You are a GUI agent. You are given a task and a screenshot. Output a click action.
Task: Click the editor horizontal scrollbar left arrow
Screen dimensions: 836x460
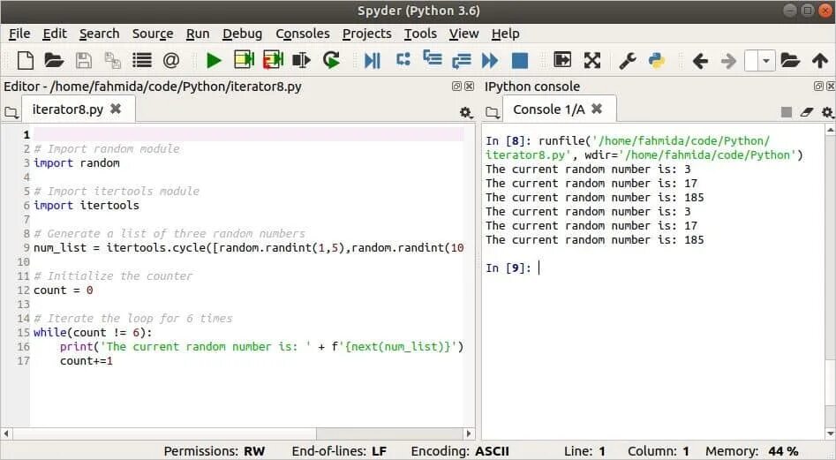point(6,434)
